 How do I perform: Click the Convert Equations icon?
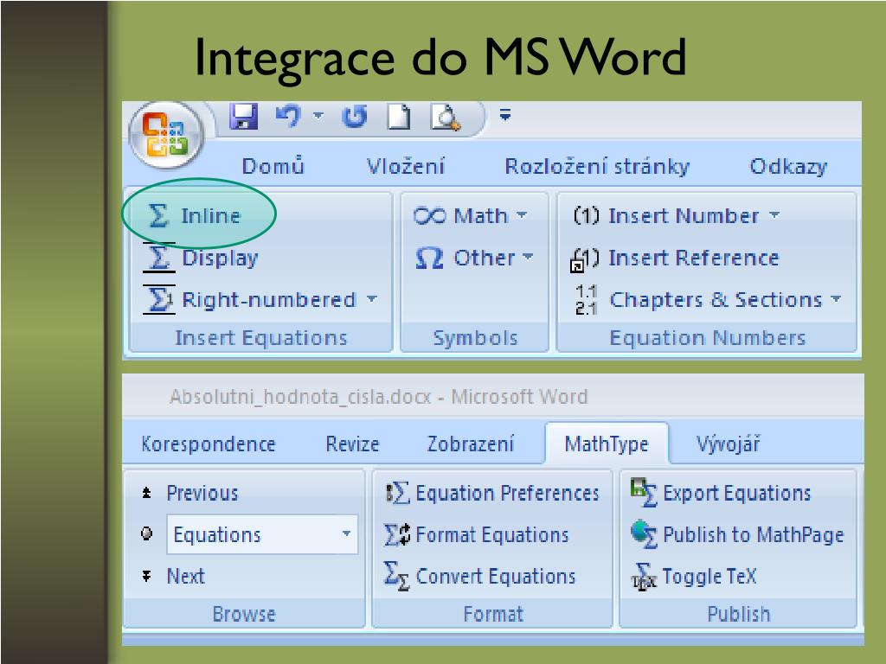tap(397, 576)
